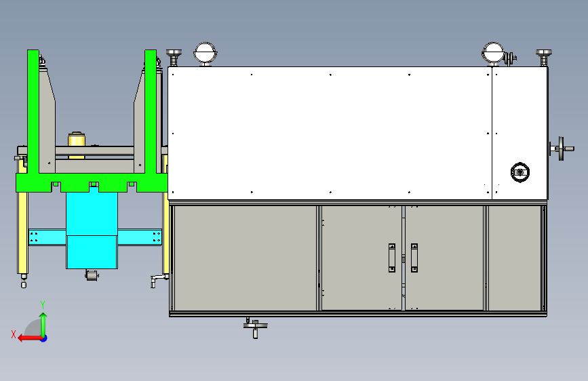
Task: Select the left cabinet door handle
Action: (x=392, y=258)
